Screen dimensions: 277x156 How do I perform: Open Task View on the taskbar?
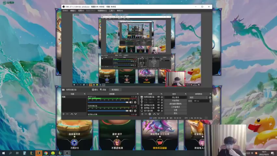17,153
